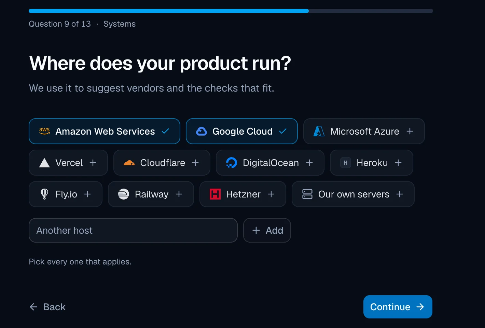
Task: Go Back to previous question
Action: (x=47, y=307)
